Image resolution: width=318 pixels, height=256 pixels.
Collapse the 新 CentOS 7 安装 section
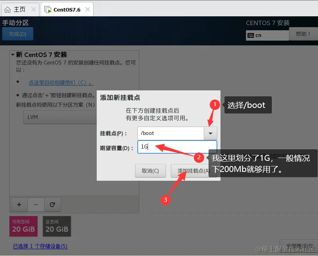[x=13, y=55]
